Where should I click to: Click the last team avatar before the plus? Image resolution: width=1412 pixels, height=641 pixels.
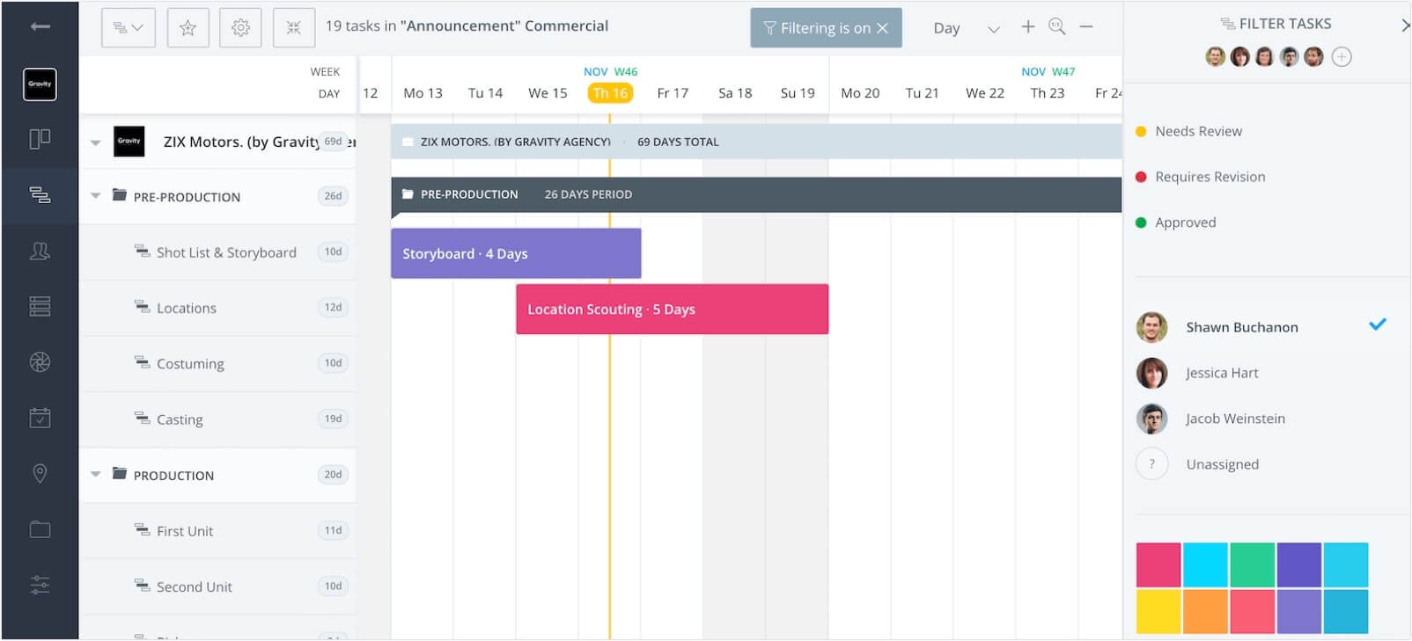pyautogui.click(x=1313, y=57)
